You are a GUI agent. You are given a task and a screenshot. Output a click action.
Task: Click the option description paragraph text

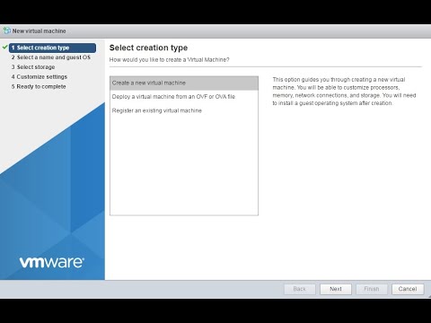click(x=344, y=92)
